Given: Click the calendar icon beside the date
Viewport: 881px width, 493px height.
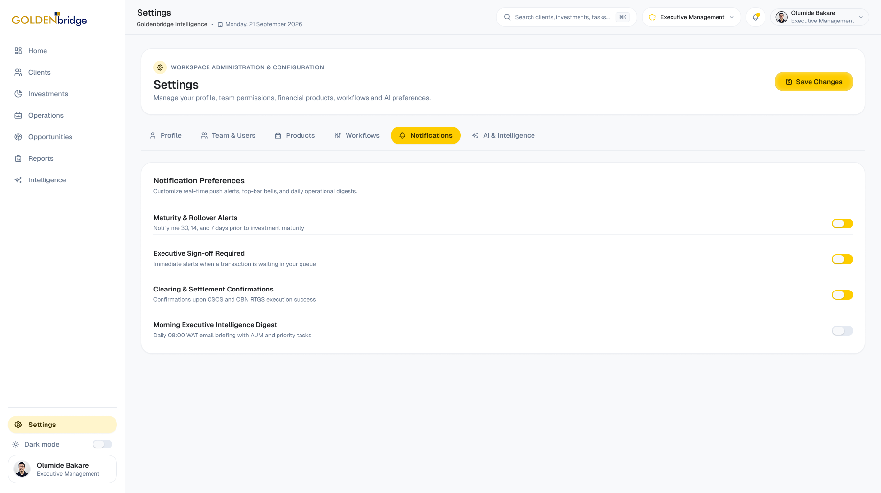Looking at the screenshot, I should click(220, 24).
